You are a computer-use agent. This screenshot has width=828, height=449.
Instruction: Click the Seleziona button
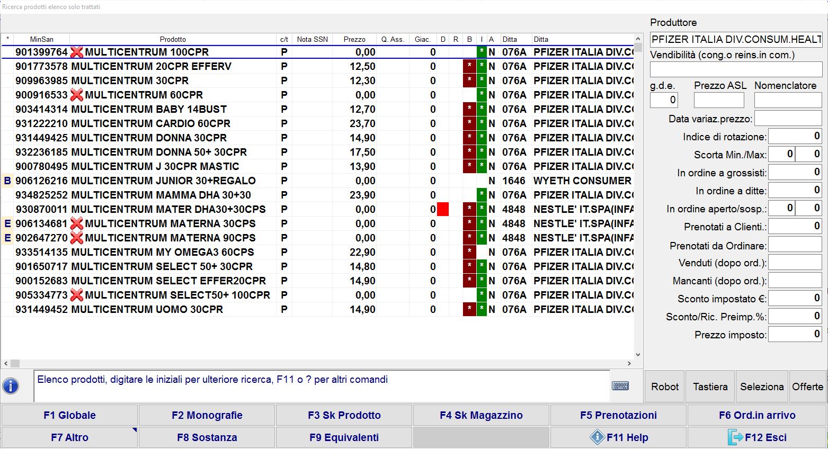pos(762,387)
